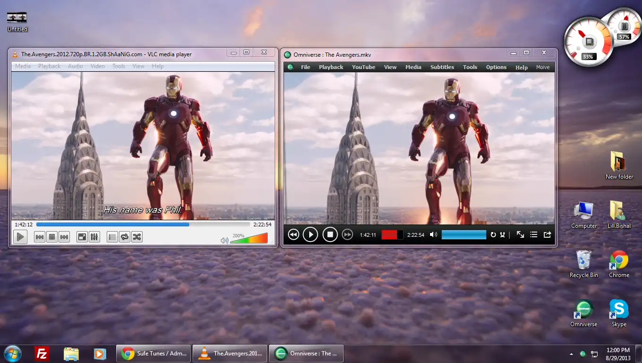Viewport: 642px width, 363px height.
Task: Open the VLC Playback menu
Action: point(50,66)
